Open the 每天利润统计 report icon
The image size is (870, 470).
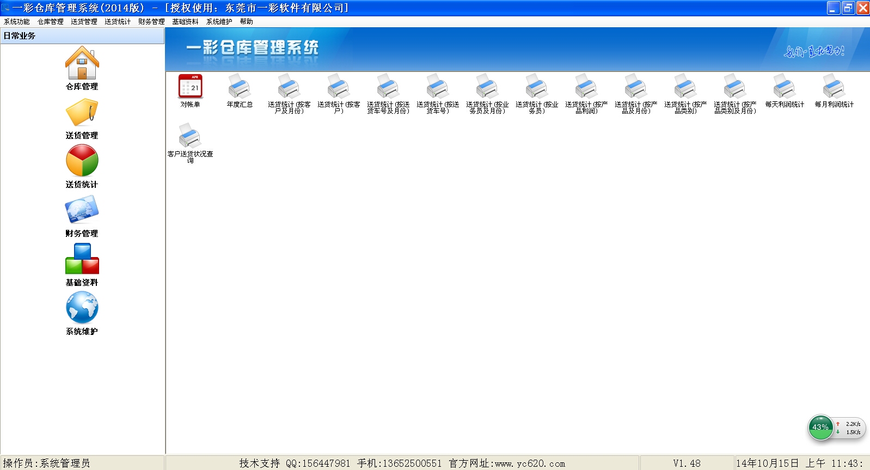click(785, 87)
